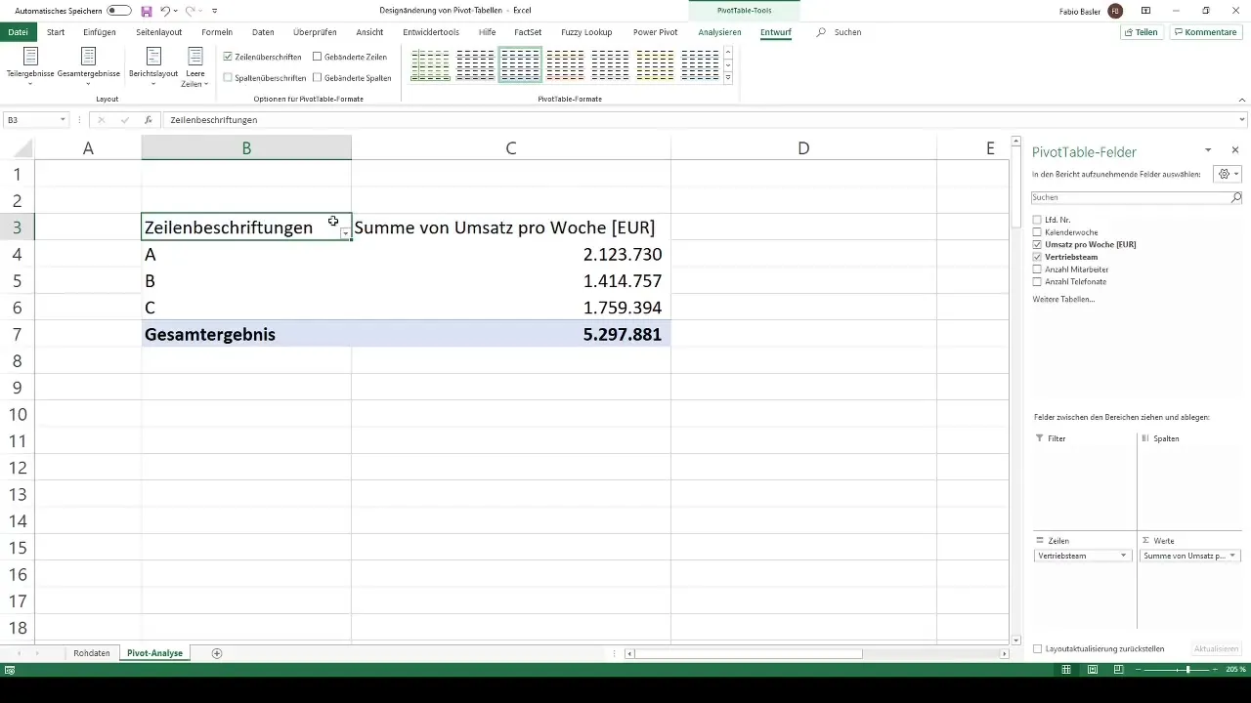Click the insert function fx icon
1251x703 pixels.
click(x=148, y=120)
